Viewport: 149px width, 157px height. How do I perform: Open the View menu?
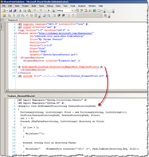pyautogui.click(x=17, y=6)
